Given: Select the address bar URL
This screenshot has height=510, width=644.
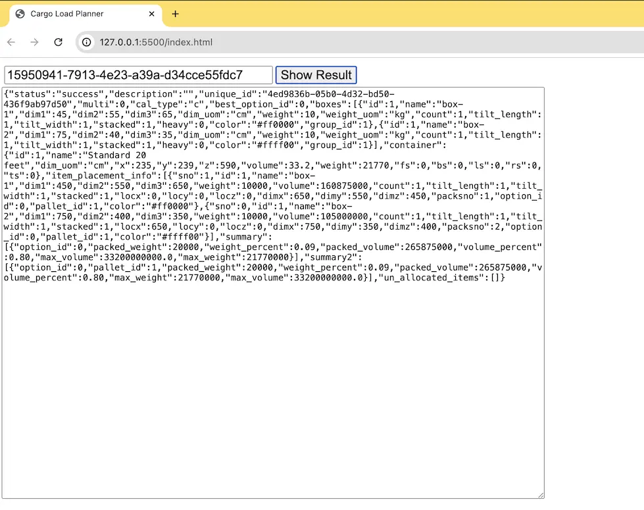Looking at the screenshot, I should click(x=156, y=42).
